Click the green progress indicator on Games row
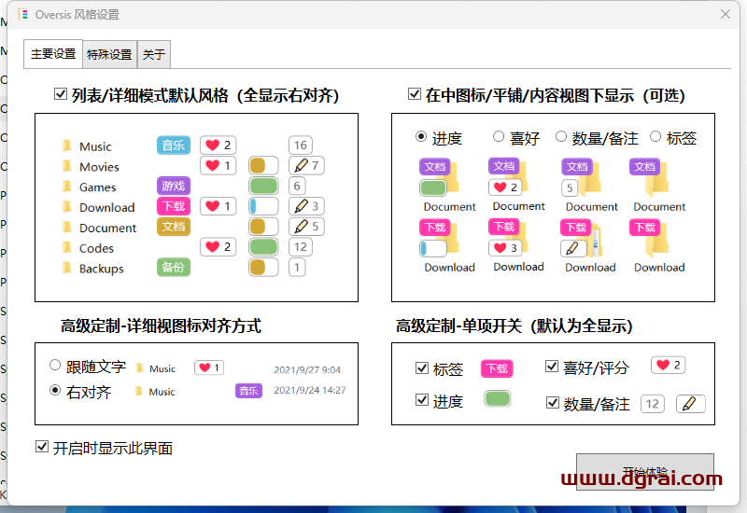Screen dimensions: 747x513 [263, 186]
